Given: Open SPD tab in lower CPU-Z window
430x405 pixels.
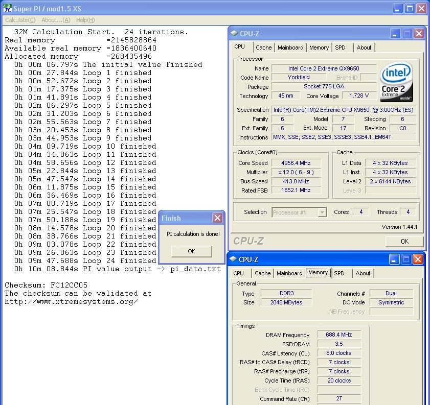Looking at the screenshot, I should (x=339, y=273).
